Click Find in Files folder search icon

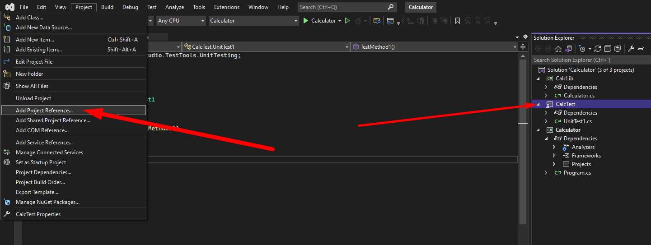click(x=376, y=21)
